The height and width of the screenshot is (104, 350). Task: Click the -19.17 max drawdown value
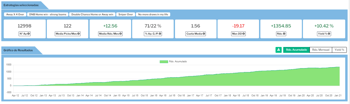(238, 26)
